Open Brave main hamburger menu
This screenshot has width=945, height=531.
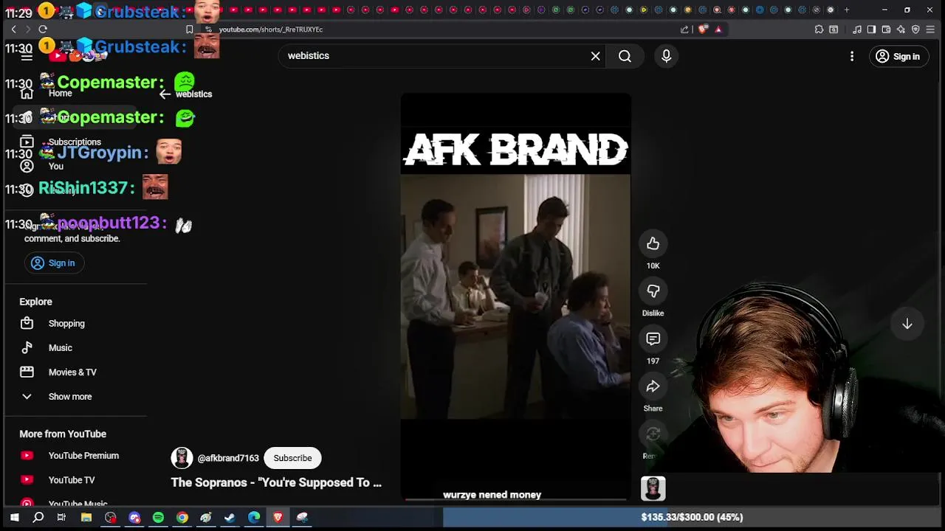930,29
